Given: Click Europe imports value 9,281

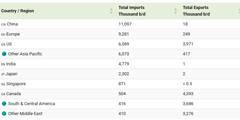Looking at the screenshot, I should pos(124,34).
